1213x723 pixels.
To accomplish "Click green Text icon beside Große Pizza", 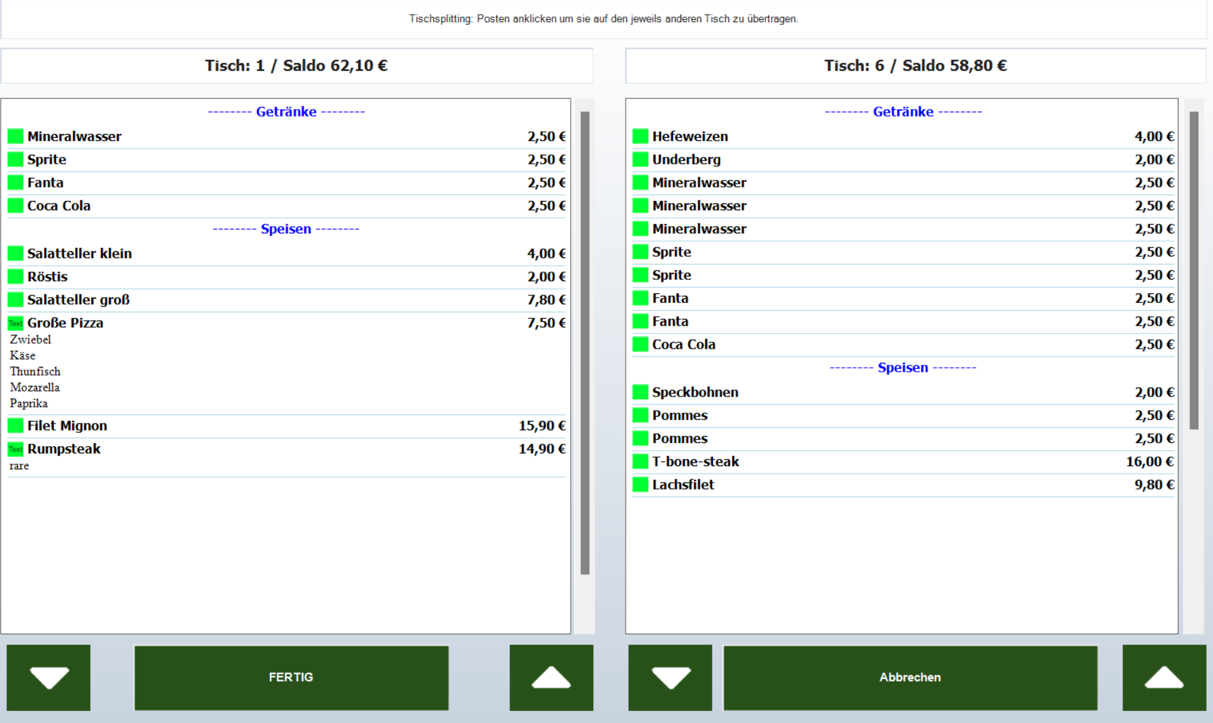I will 15,323.
